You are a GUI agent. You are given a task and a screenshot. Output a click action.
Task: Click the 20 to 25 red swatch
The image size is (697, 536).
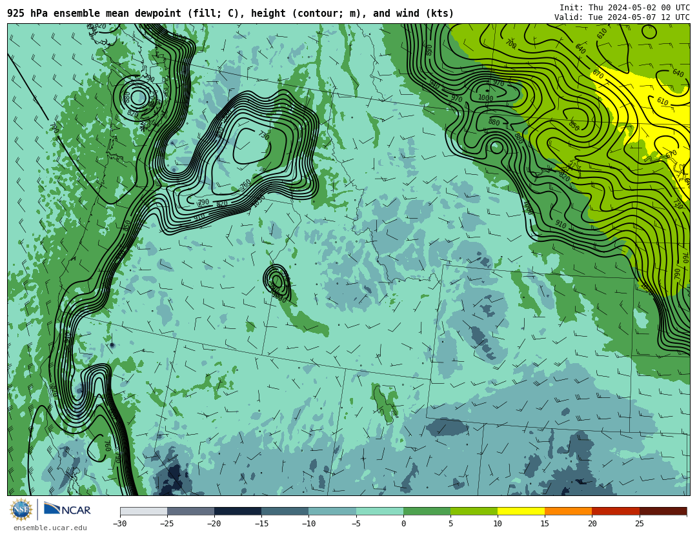[x=616, y=511]
